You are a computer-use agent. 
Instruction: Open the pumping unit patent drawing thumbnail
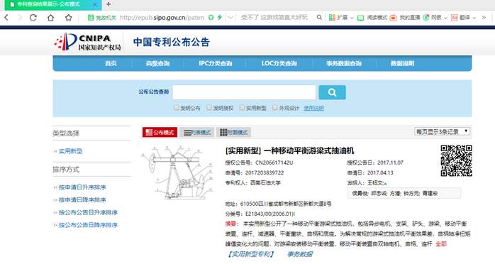(x=178, y=172)
